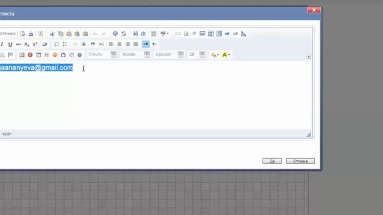The height and width of the screenshot is (215, 383).
Task: Cut the selection with scissors icon
Action: 52,33
